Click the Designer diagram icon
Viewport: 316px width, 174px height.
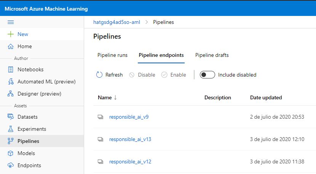(x=11, y=94)
